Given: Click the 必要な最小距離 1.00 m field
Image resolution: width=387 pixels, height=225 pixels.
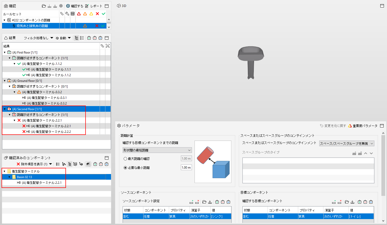Looking at the screenshot, I should 186,167.
